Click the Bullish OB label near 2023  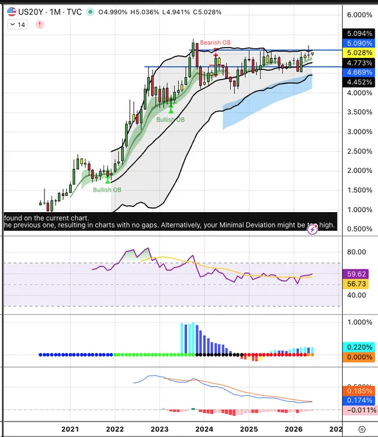click(x=170, y=120)
